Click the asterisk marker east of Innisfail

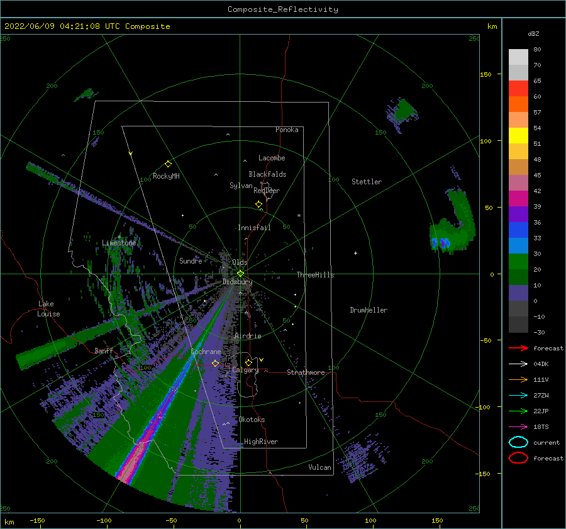[x=299, y=216]
